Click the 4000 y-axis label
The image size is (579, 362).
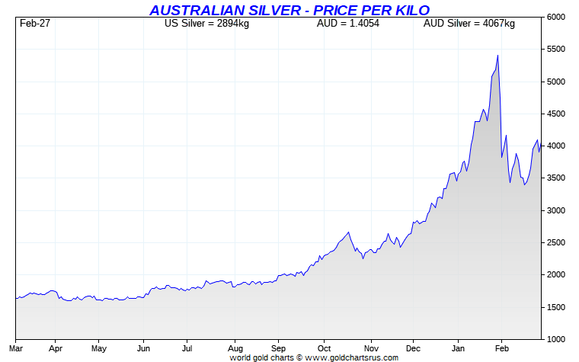click(x=555, y=146)
